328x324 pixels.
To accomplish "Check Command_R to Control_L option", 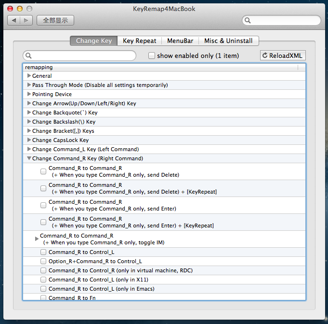I will (x=43, y=252).
